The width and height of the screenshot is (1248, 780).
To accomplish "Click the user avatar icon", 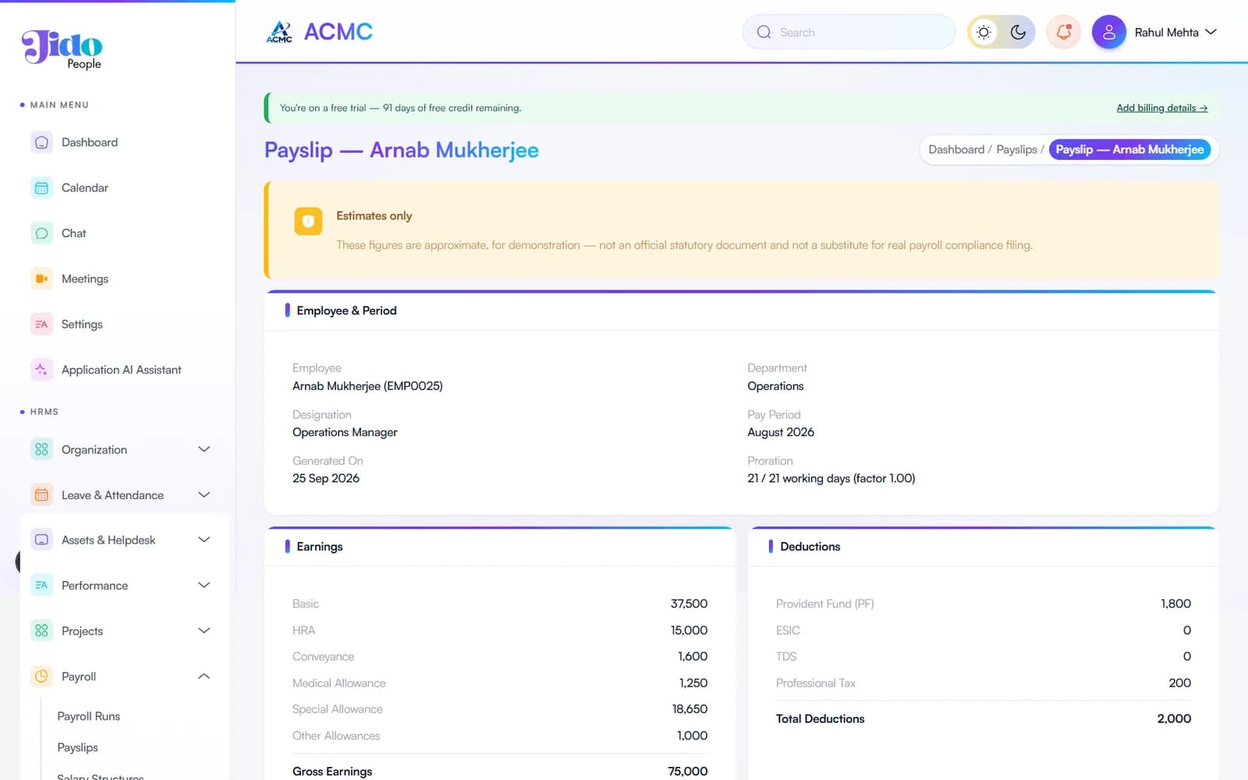I will tap(1108, 32).
